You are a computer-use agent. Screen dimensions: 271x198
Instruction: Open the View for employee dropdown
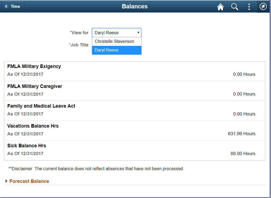coord(116,32)
